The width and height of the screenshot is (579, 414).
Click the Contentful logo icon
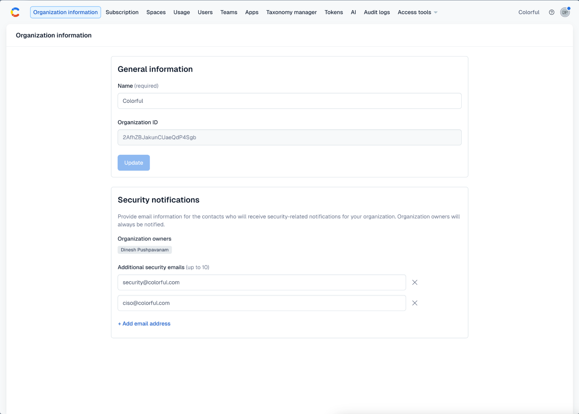[x=15, y=12]
